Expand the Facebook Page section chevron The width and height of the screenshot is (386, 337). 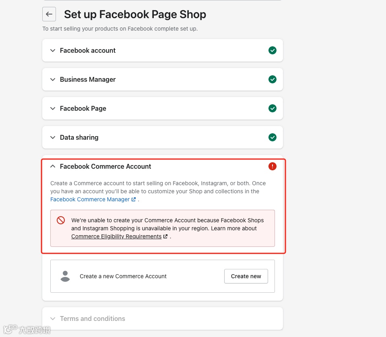[x=53, y=108]
